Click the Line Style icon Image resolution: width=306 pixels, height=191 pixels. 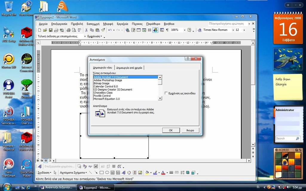coord(171,172)
